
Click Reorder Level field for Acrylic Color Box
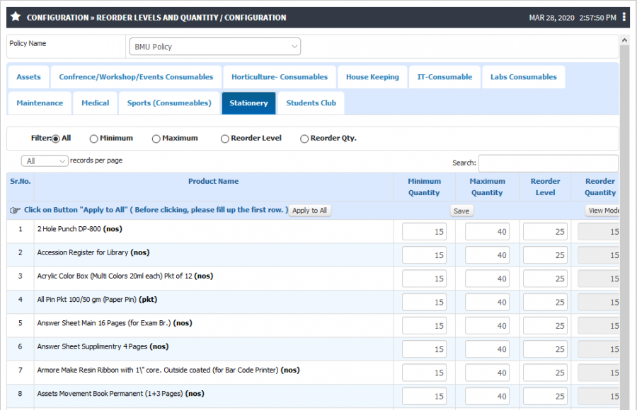(x=545, y=279)
